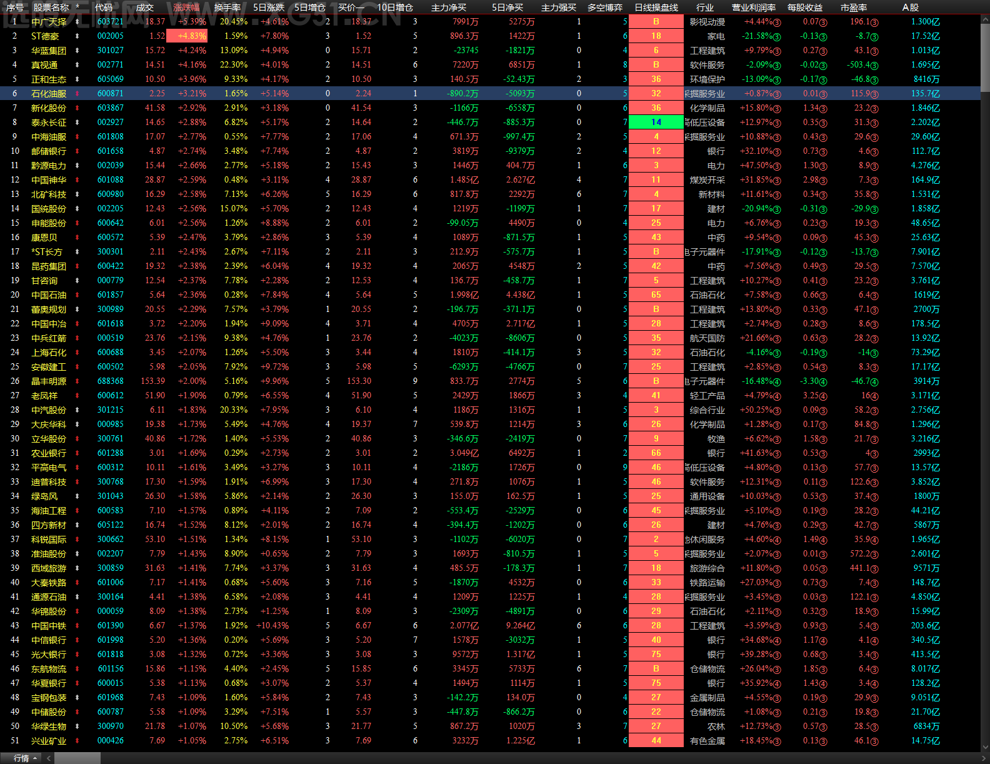Image resolution: width=990 pixels, height=764 pixels.
Task: Select stock name 申能股份
Action: [x=49, y=223]
